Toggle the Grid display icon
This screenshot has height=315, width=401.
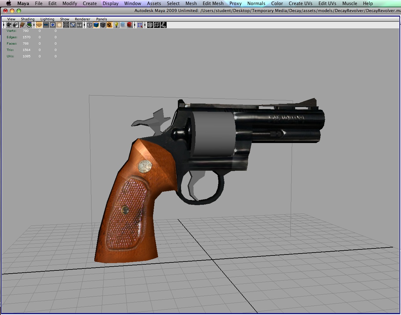pyautogui.click(x=39, y=25)
